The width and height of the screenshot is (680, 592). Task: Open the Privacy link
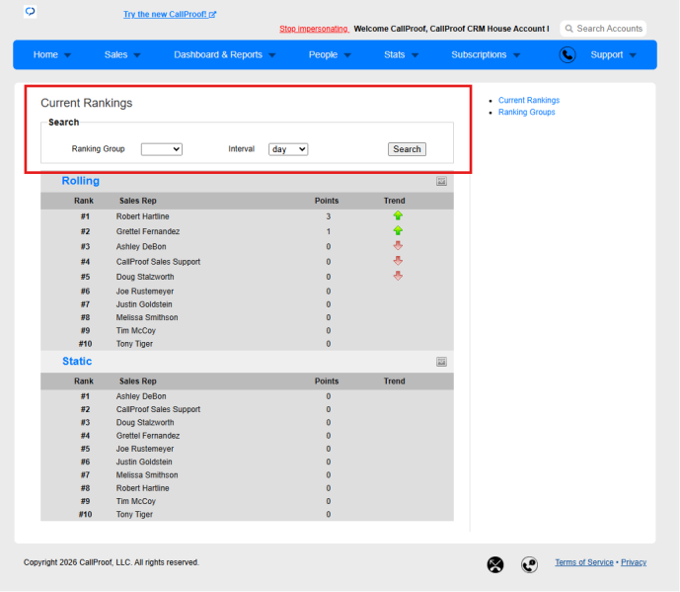tap(634, 562)
